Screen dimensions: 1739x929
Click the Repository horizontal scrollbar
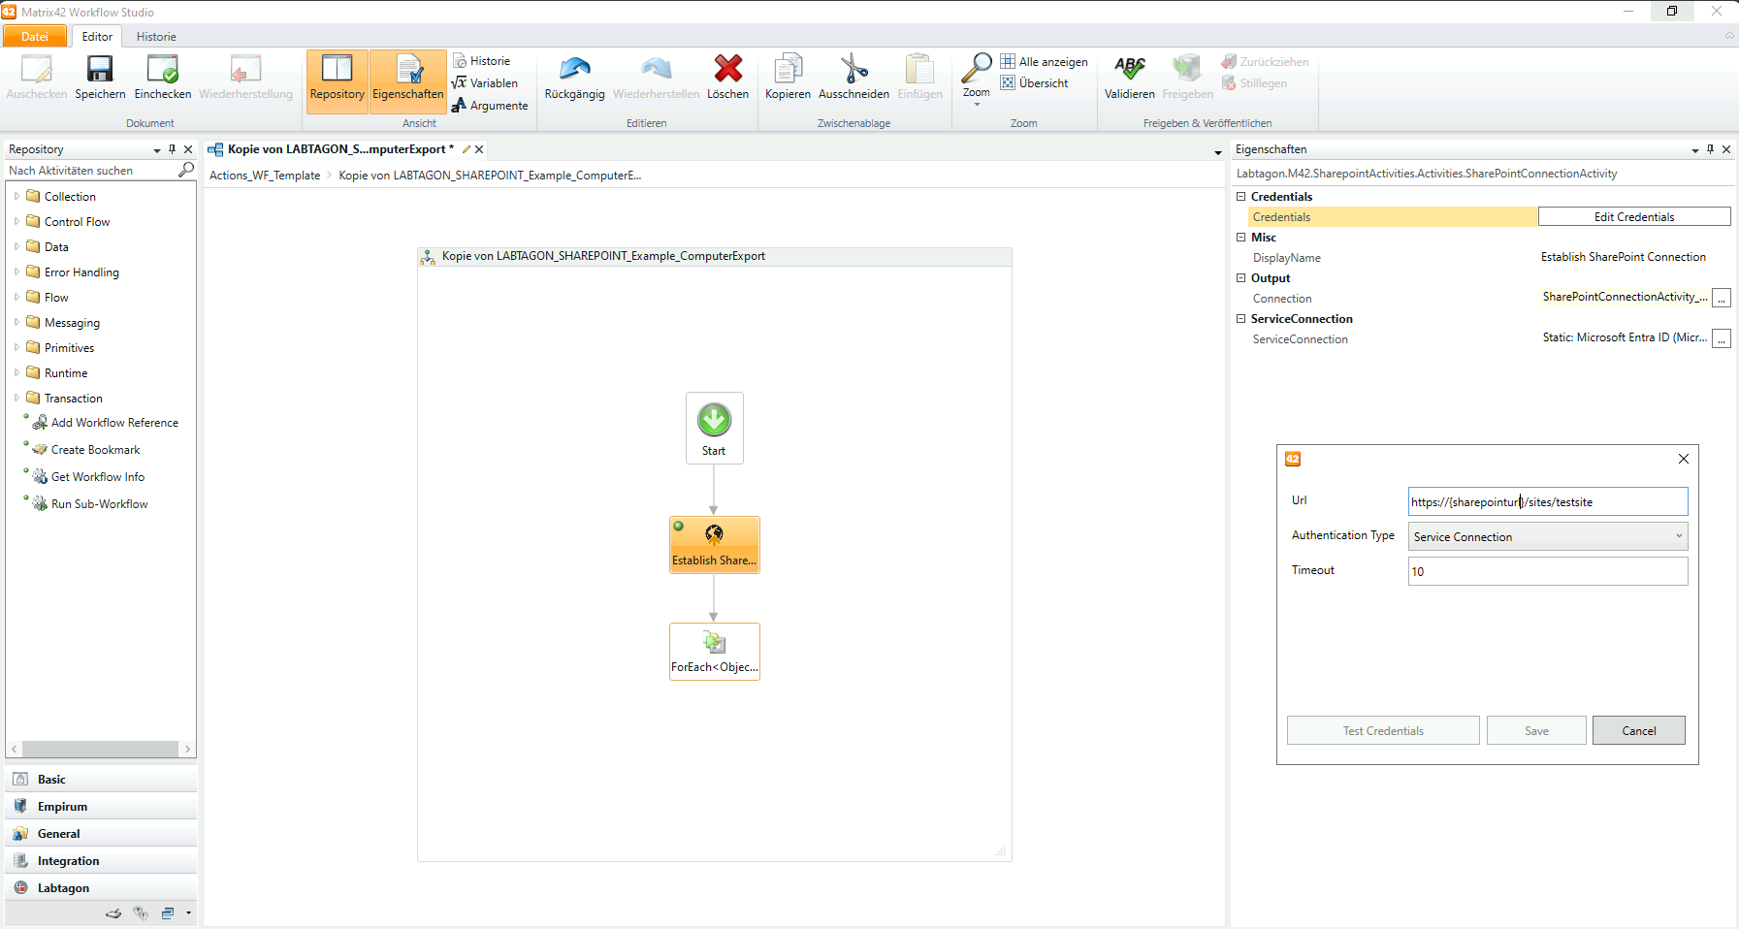tap(100, 750)
